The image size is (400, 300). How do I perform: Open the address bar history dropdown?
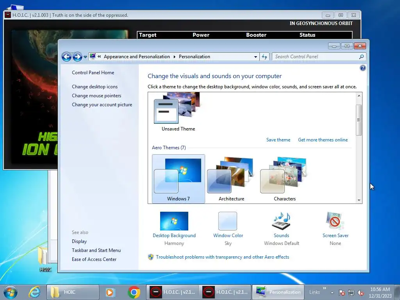coord(255,57)
